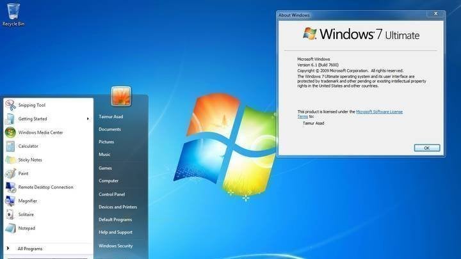This screenshot has width=461, height=259.
Task: Expand All Programs list
Action: 29,248
